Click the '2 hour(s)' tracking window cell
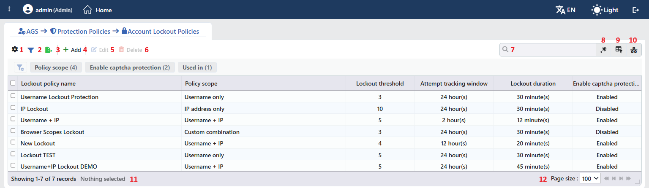Image resolution: width=649 pixels, height=188 pixels. click(x=454, y=120)
